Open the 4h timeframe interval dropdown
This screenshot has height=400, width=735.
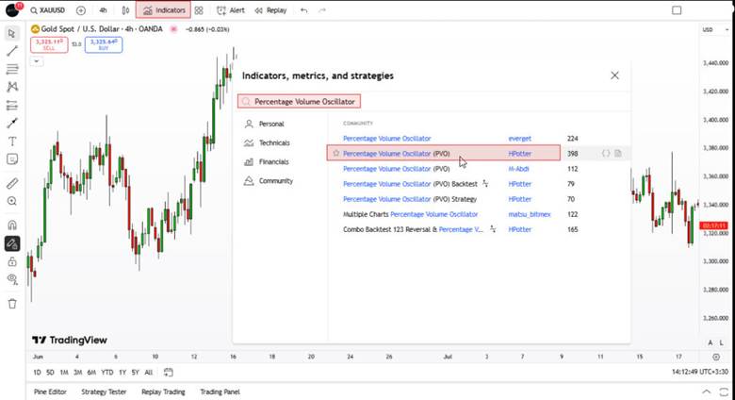103,10
